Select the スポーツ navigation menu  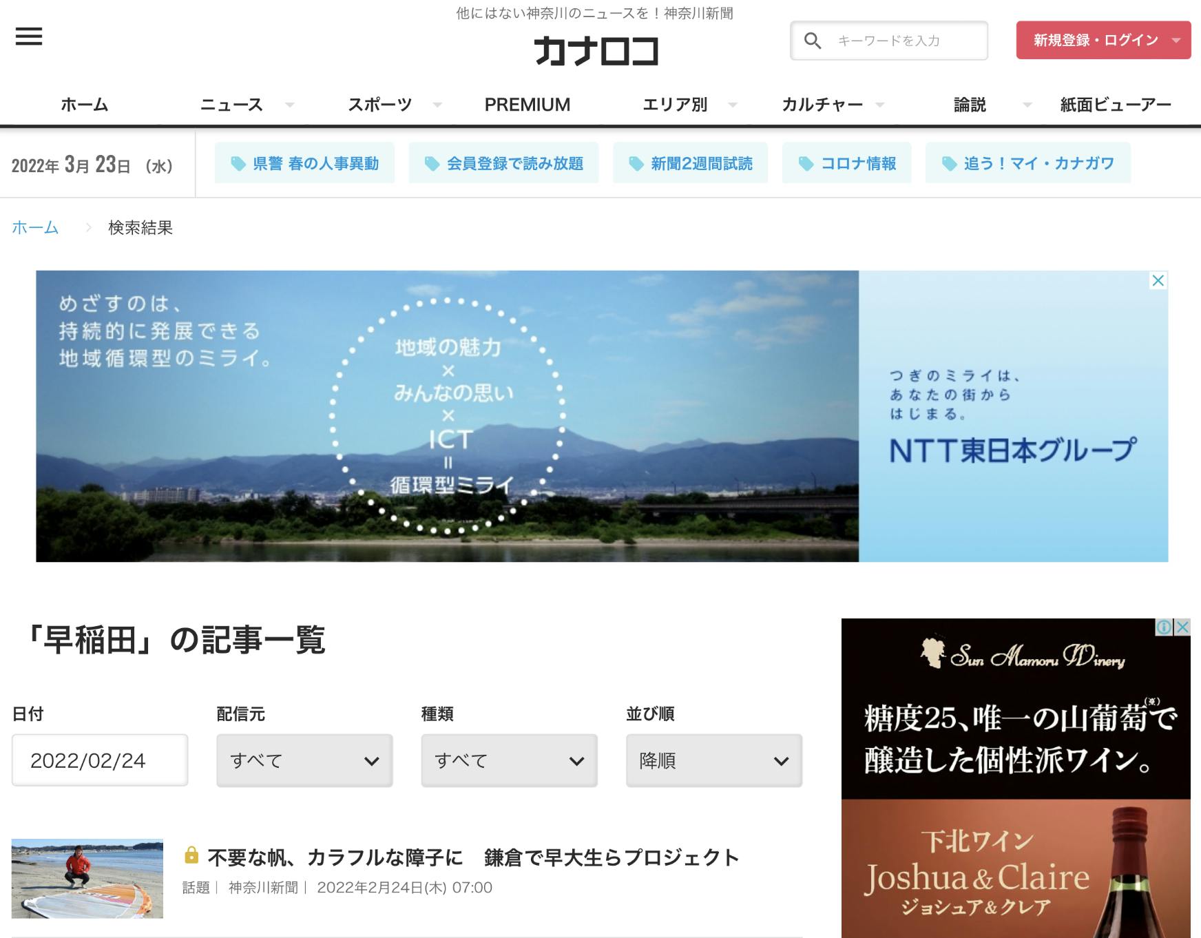tap(379, 105)
